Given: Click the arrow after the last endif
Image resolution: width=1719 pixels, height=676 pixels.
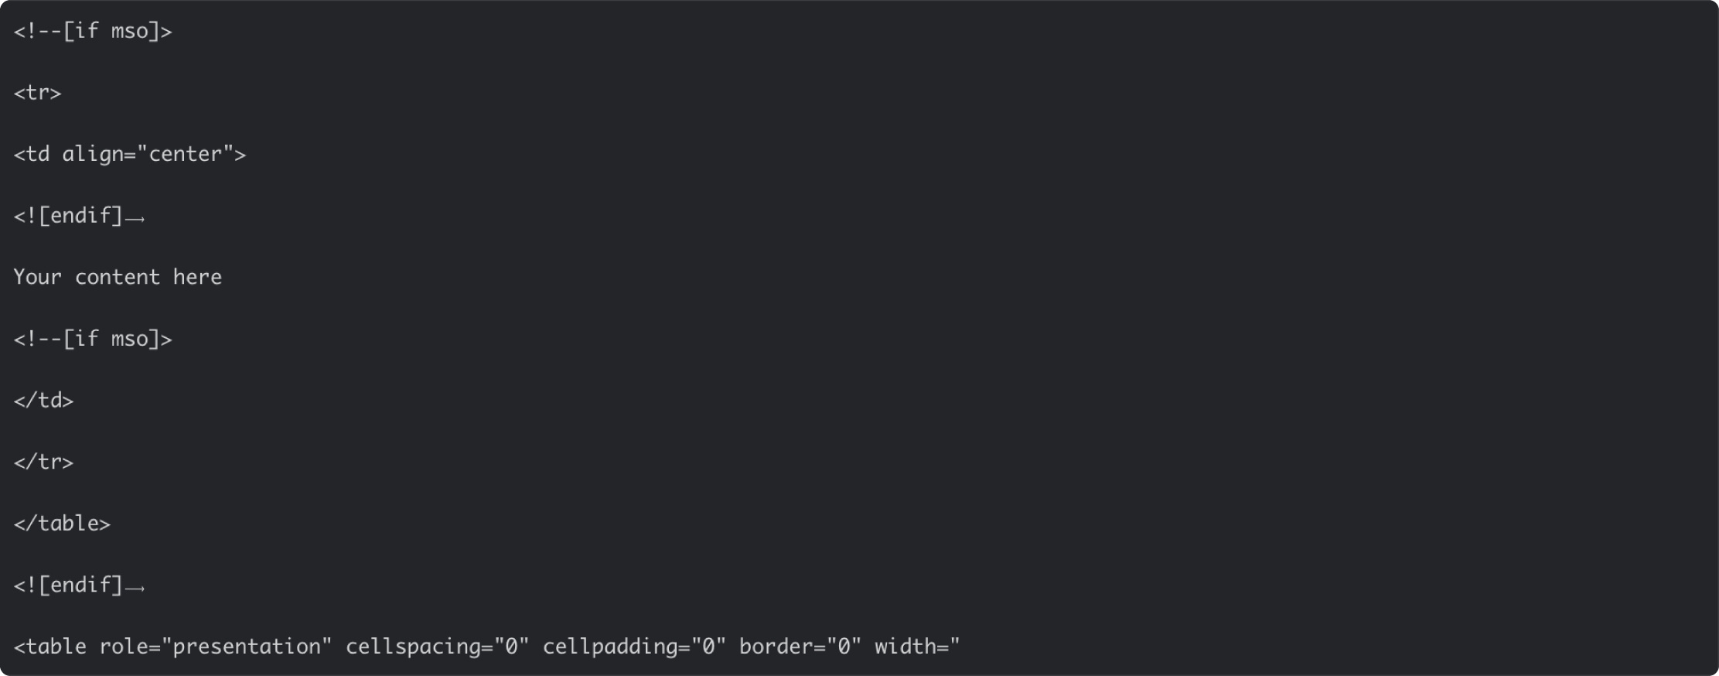Looking at the screenshot, I should [135, 589].
